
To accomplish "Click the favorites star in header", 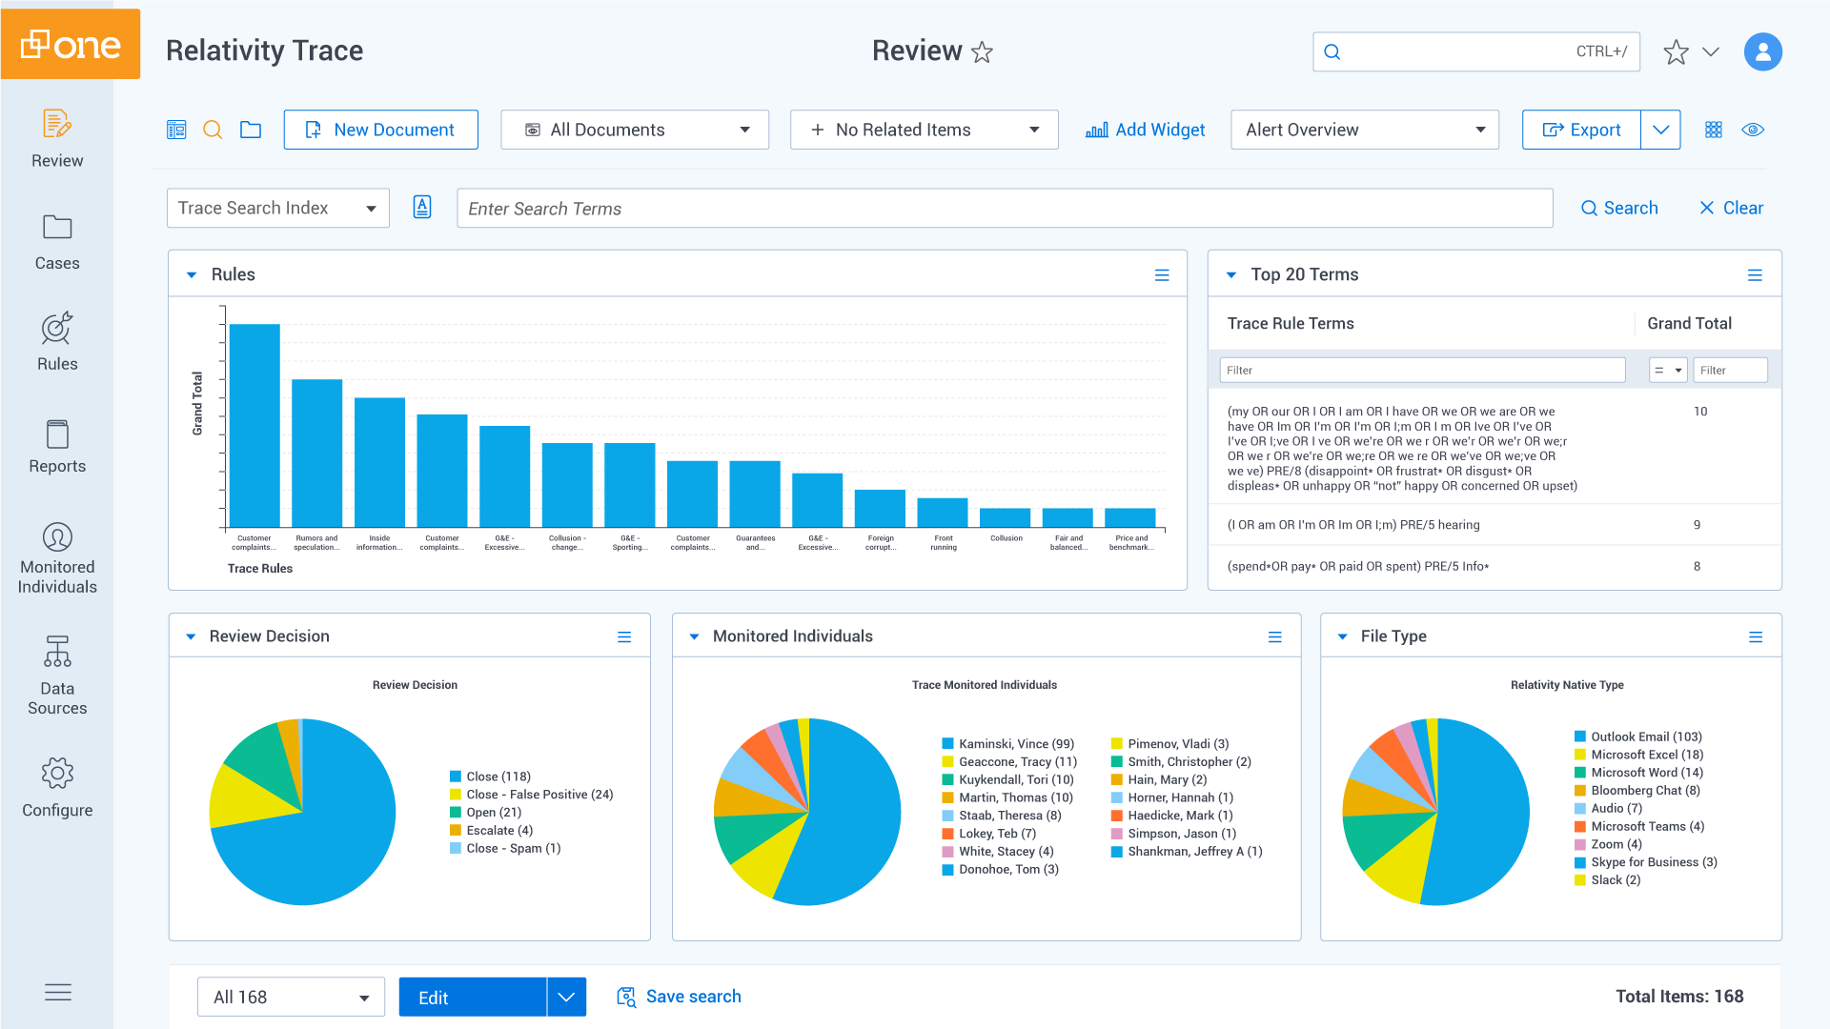I will click(x=1676, y=51).
